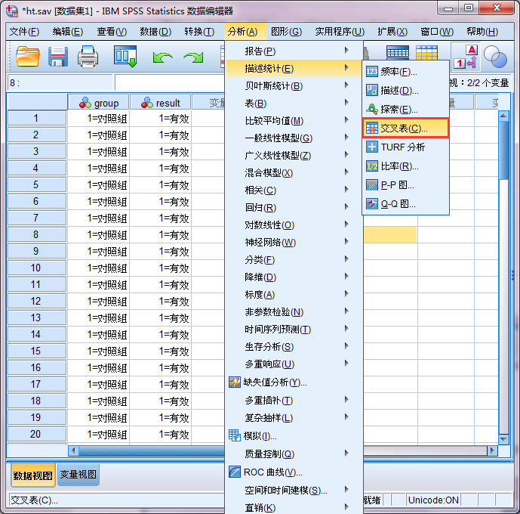Recall recently used dialogs icon
The height and width of the screenshot is (514, 520).
pos(125,57)
